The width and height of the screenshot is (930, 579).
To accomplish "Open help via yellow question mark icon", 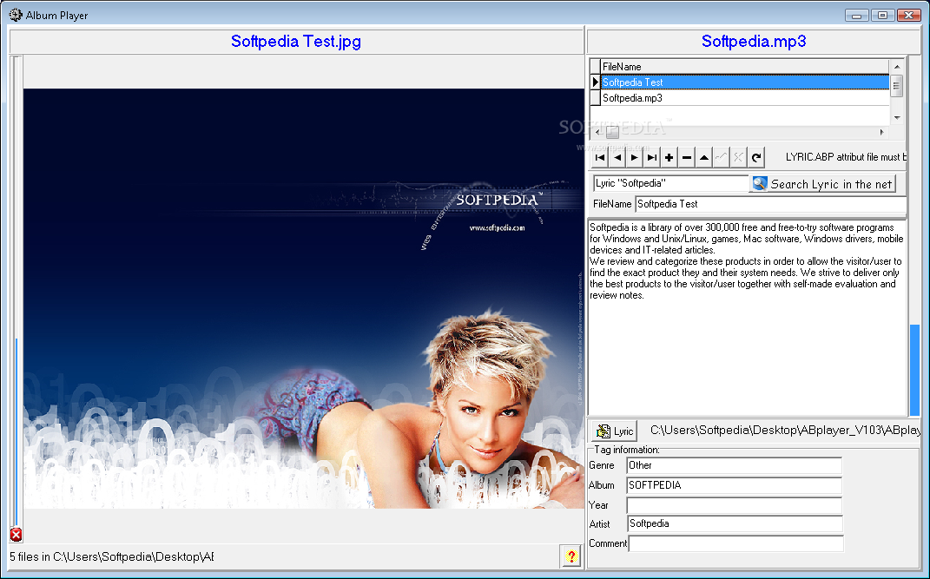I will [571, 556].
